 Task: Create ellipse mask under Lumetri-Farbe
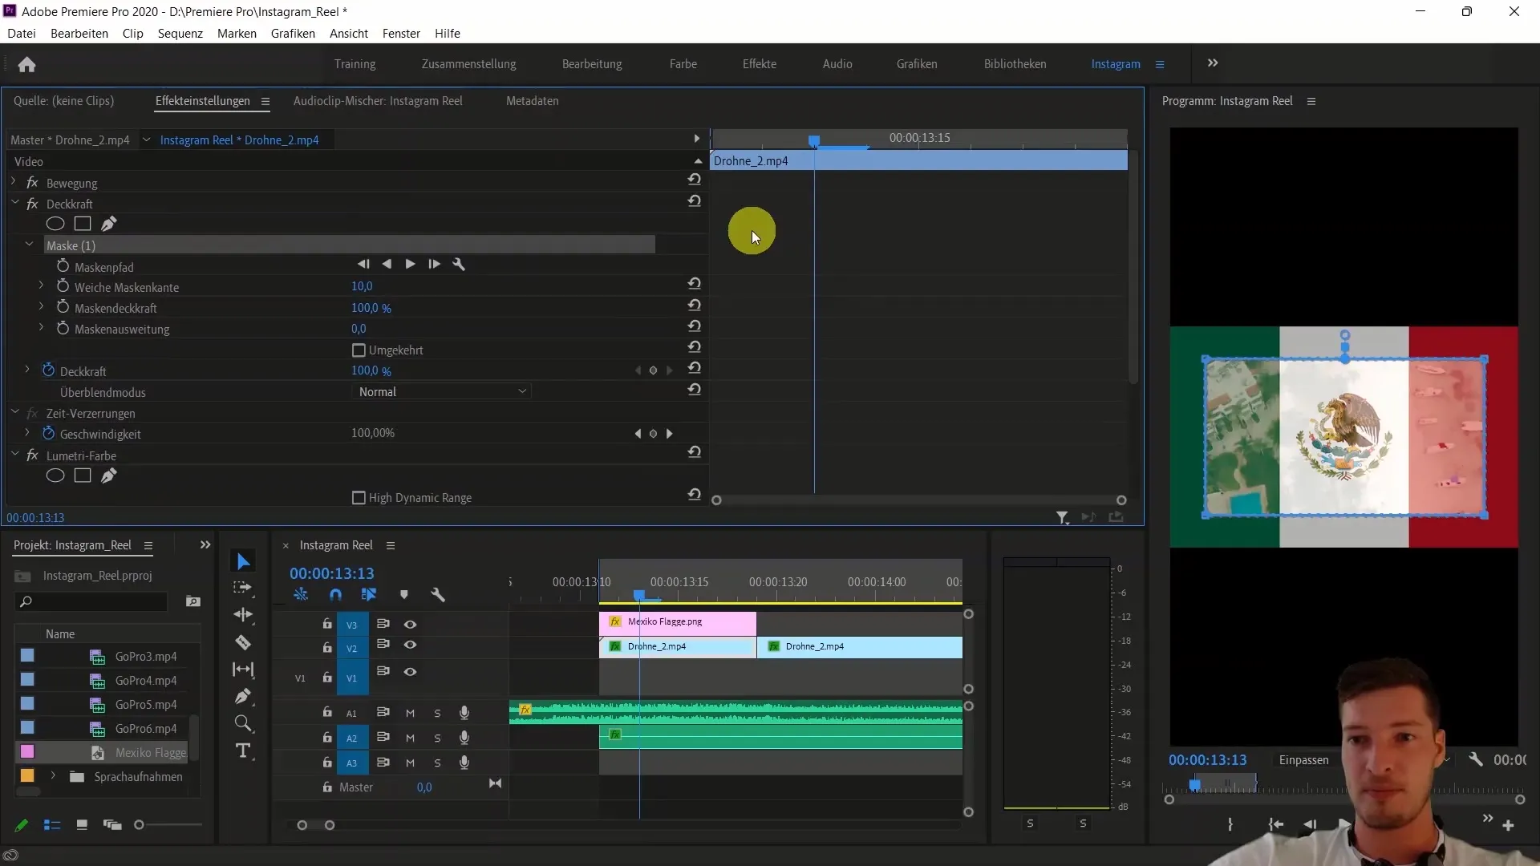click(55, 475)
